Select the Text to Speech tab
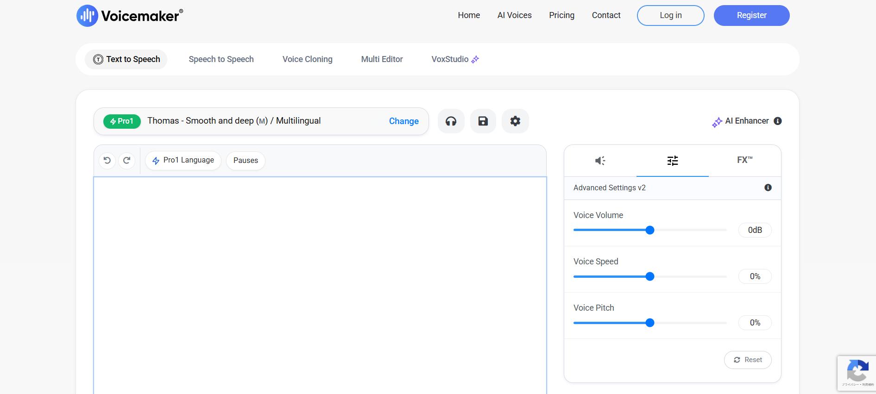Viewport: 876px width, 394px height. tap(126, 59)
